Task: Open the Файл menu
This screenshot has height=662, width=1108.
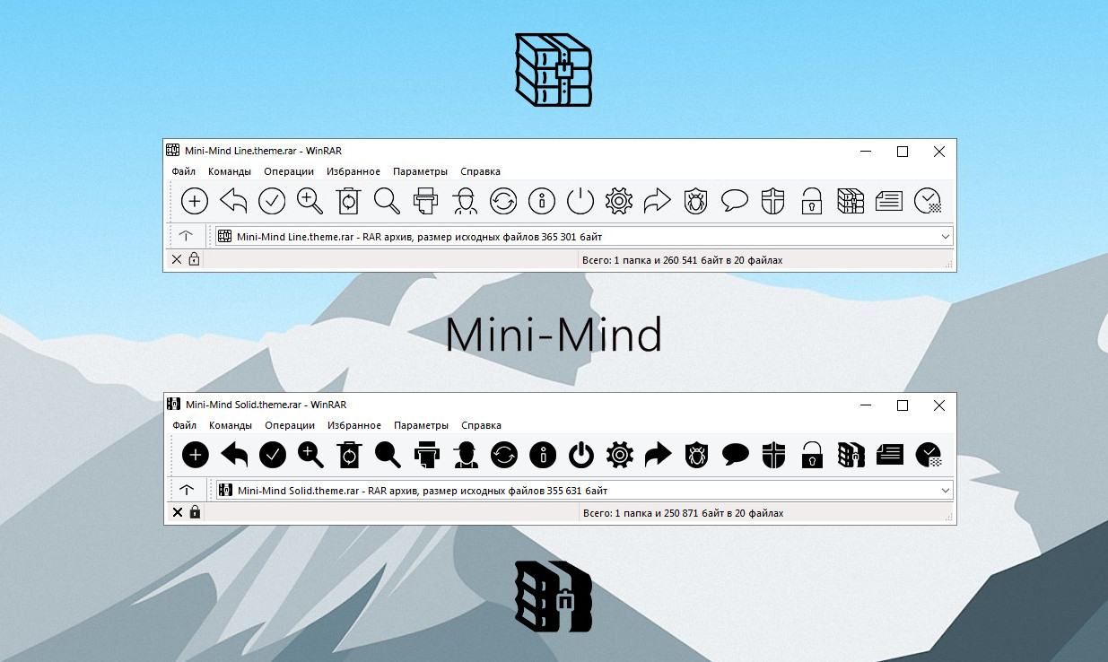Action: [184, 171]
